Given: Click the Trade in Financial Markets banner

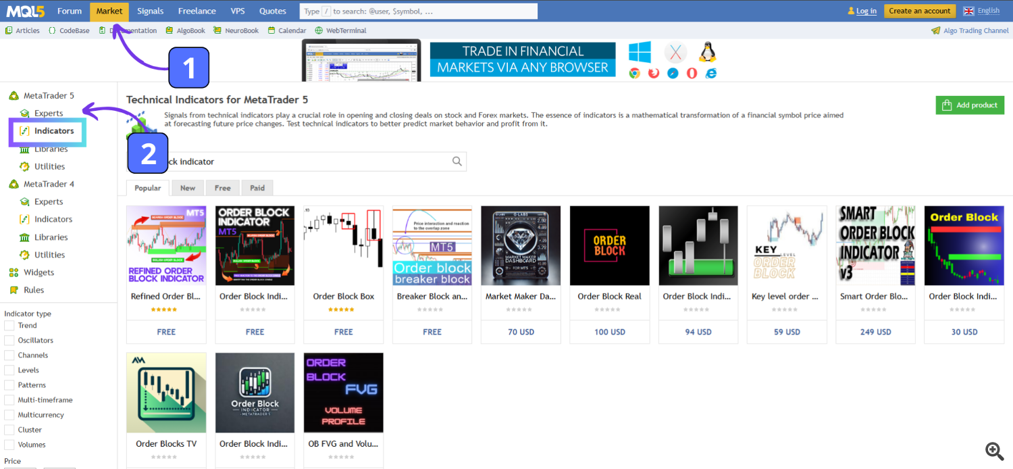Looking at the screenshot, I should click(522, 59).
